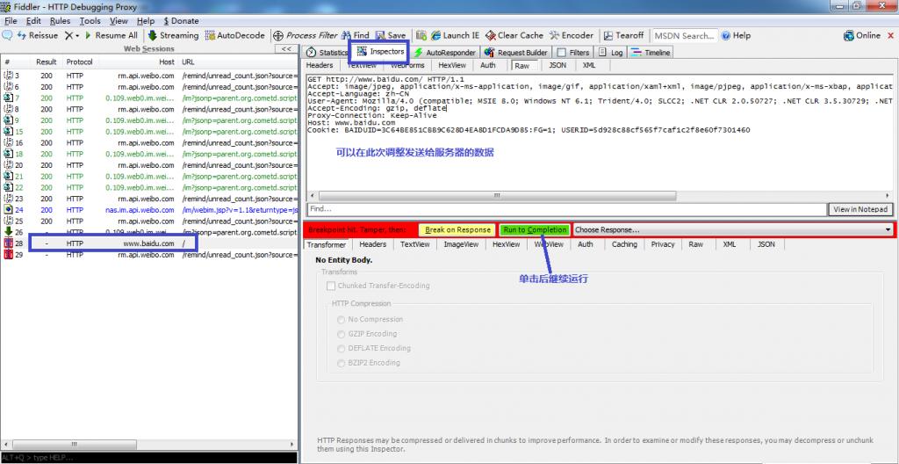Select the response Caching tab

(624, 244)
